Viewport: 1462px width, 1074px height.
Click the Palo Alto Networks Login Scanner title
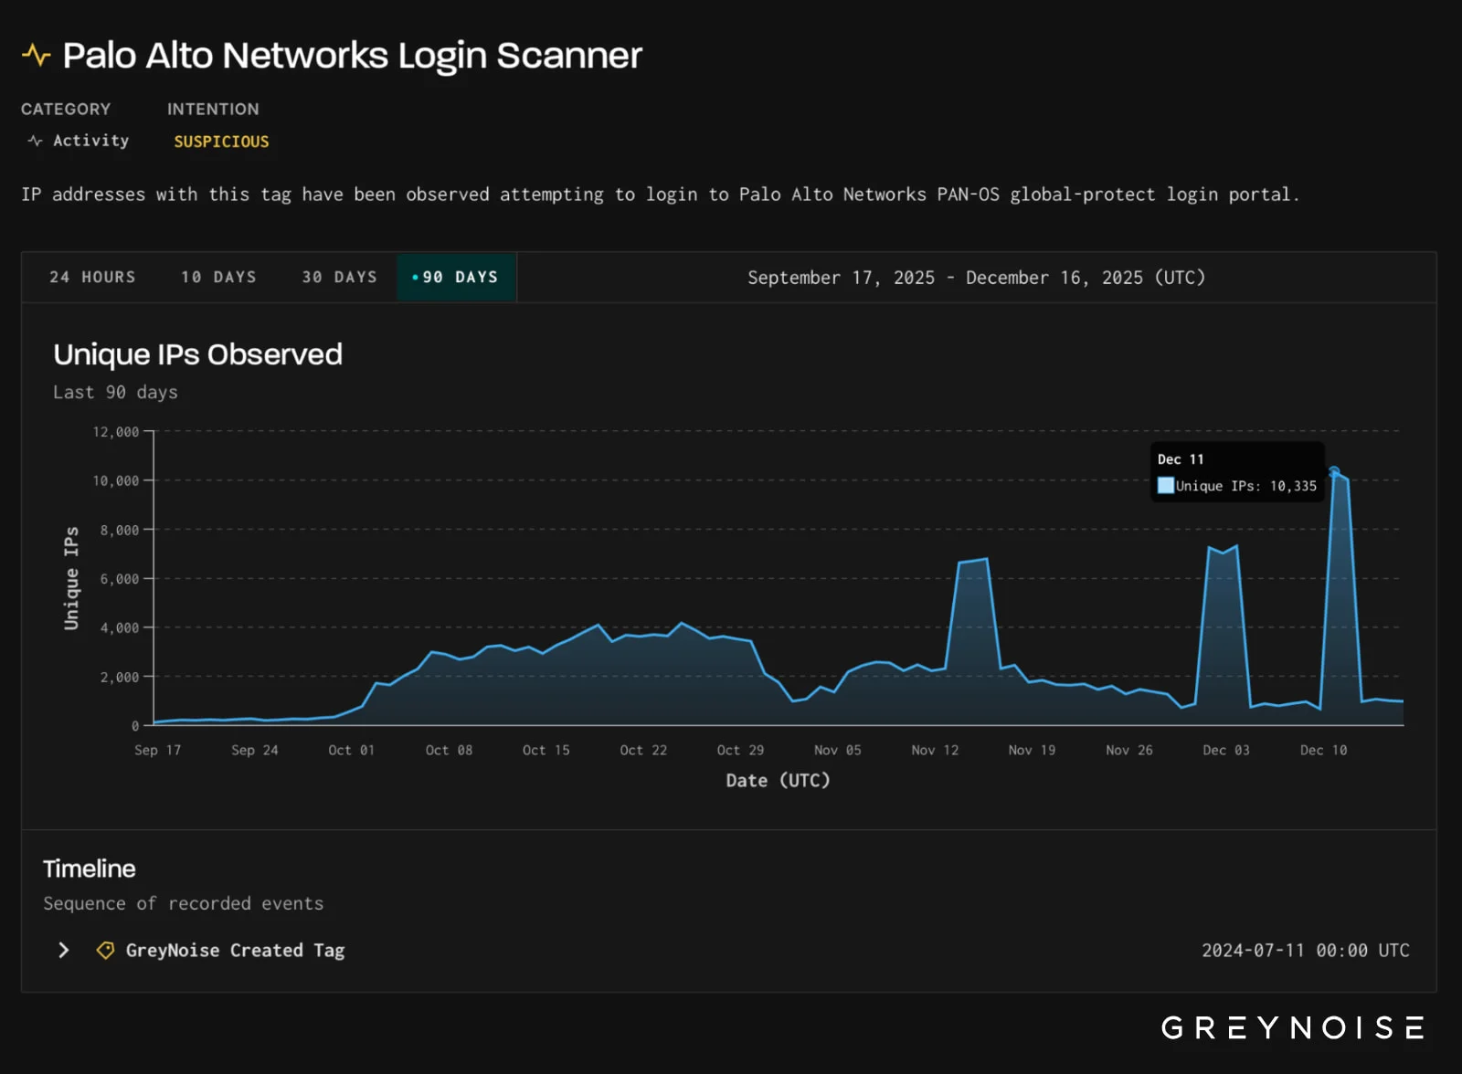point(351,55)
